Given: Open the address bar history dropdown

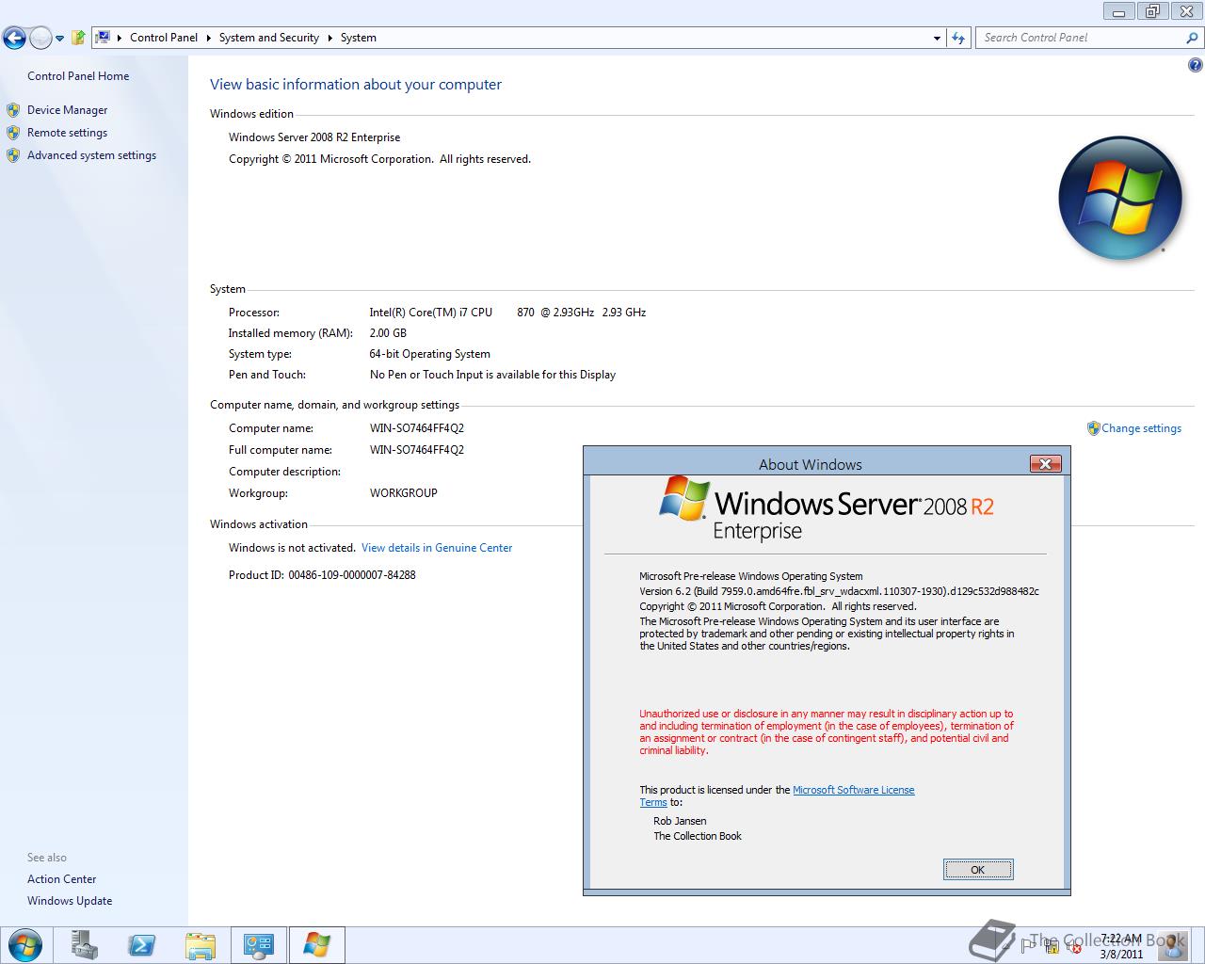Looking at the screenshot, I should click(x=937, y=38).
